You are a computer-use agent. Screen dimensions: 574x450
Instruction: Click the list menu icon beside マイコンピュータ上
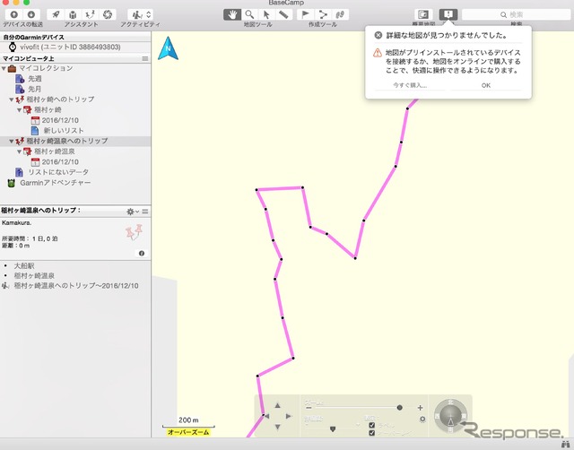[145, 58]
